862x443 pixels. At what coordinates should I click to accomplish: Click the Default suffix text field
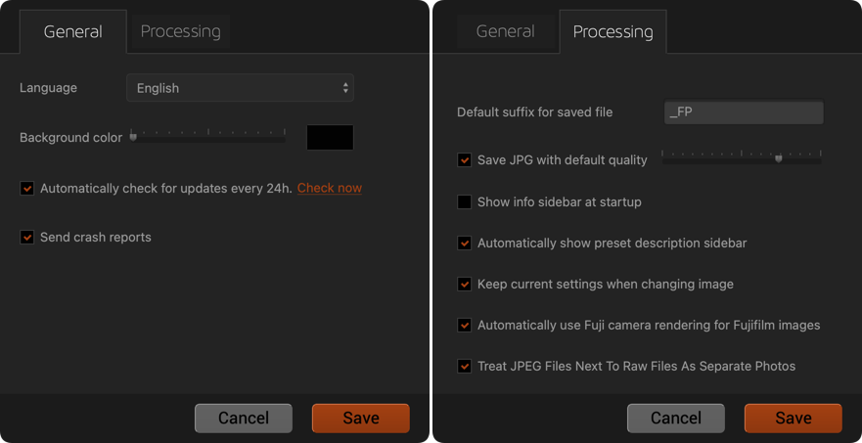coord(743,112)
